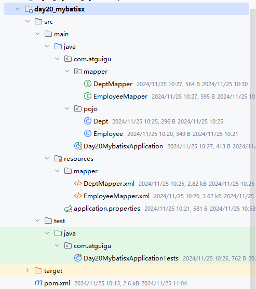Select the resources mapper folder

pyautogui.click(x=86, y=171)
